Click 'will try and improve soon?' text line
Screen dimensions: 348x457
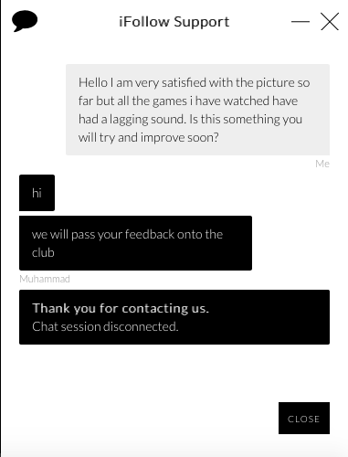pos(149,137)
